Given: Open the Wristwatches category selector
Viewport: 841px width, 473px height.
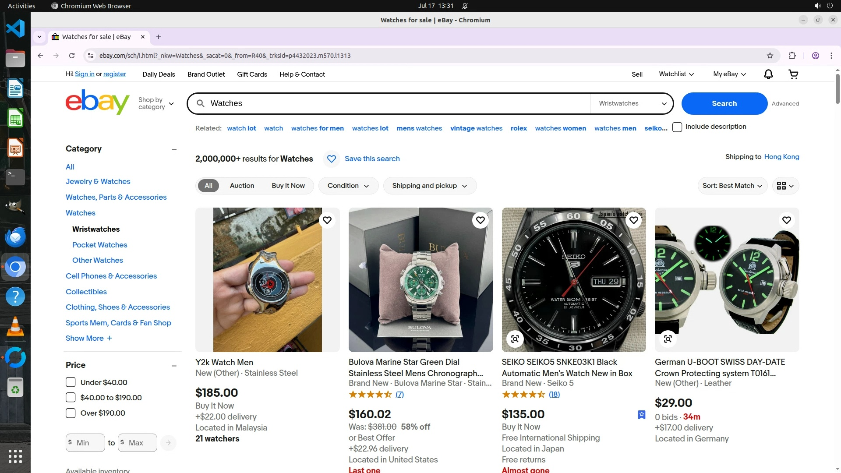Looking at the screenshot, I should [632, 104].
